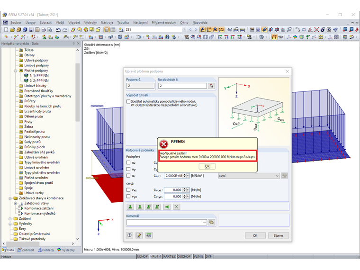Collapse the Plošné podpory tree node

16,71
